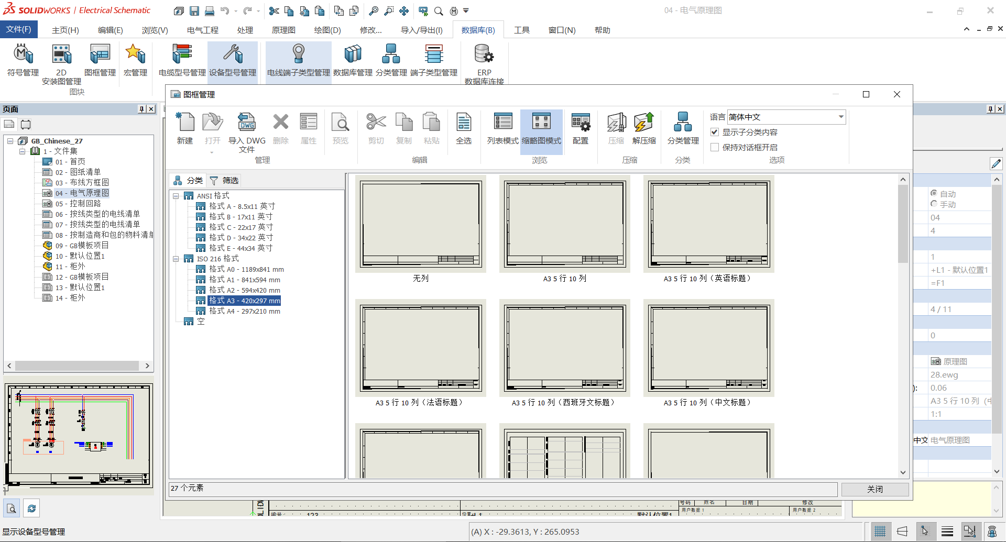Viewport: 1006px width, 542px height.
Task: Select the 空 category tree item
Action: click(201, 322)
